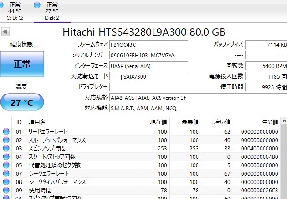Click status orb for attribute 04

point(6,157)
